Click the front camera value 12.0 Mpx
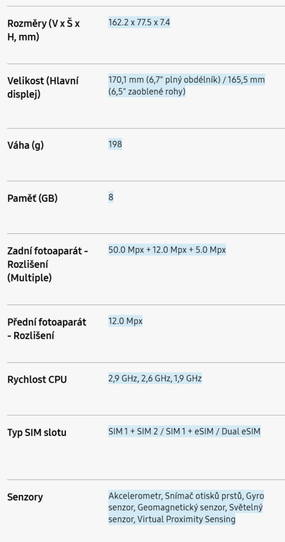 tap(125, 321)
